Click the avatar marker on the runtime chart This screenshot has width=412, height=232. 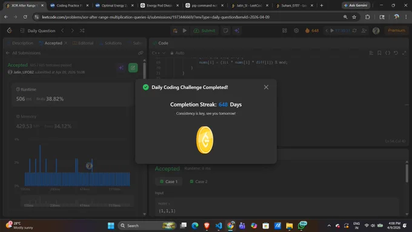click(89, 165)
